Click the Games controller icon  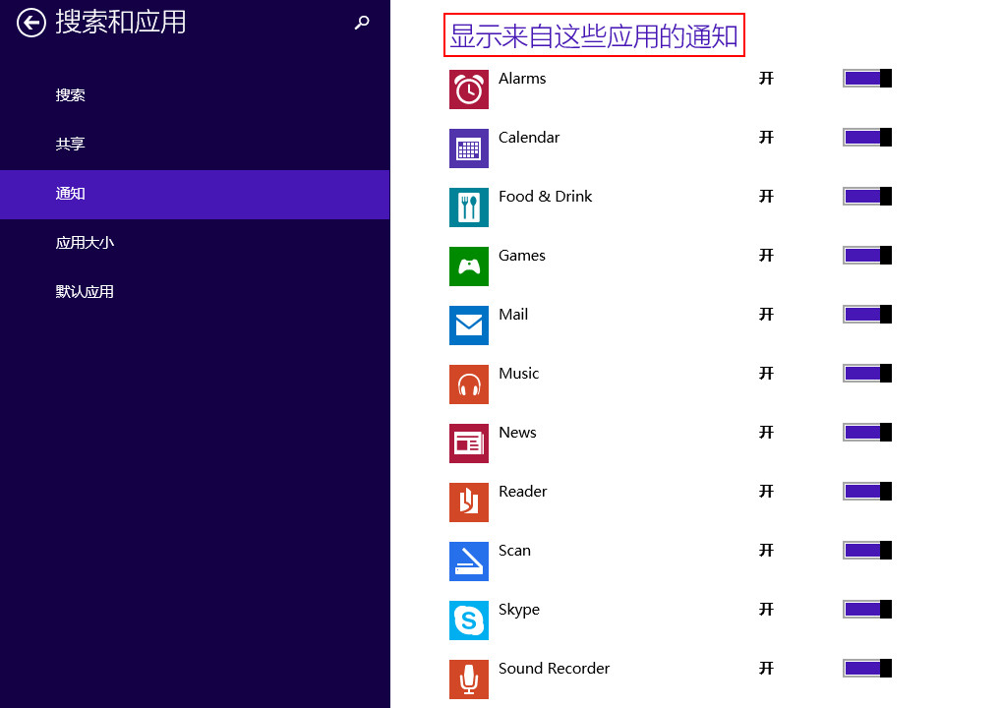tap(469, 266)
